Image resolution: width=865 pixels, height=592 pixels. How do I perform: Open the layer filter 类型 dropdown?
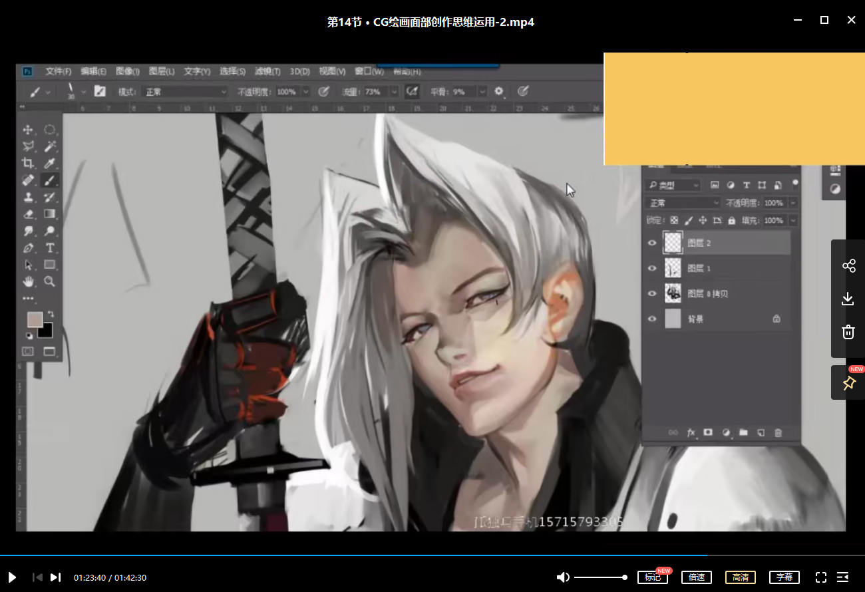673,185
